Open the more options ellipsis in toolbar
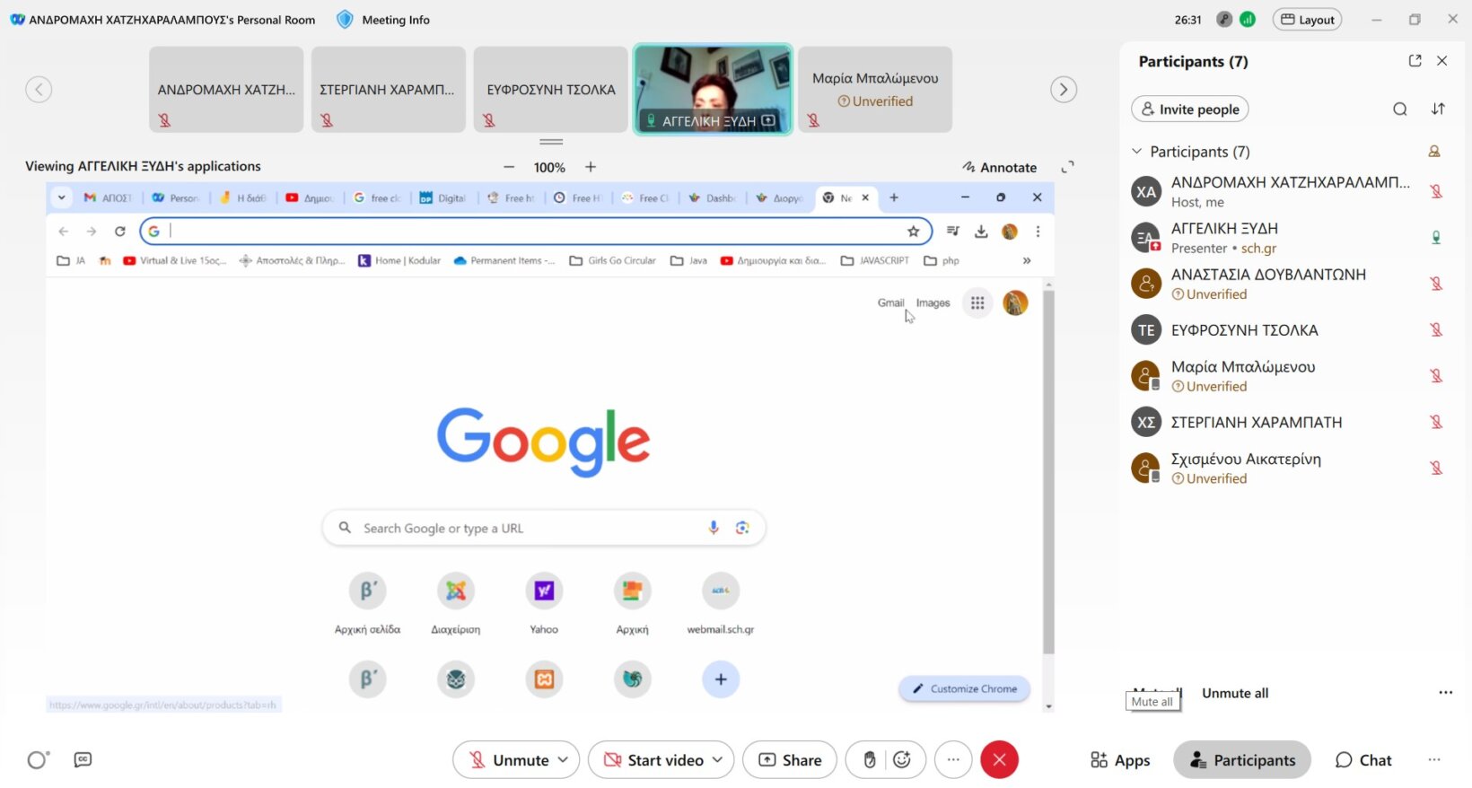Screen dimensions: 1472x788 pos(953,760)
